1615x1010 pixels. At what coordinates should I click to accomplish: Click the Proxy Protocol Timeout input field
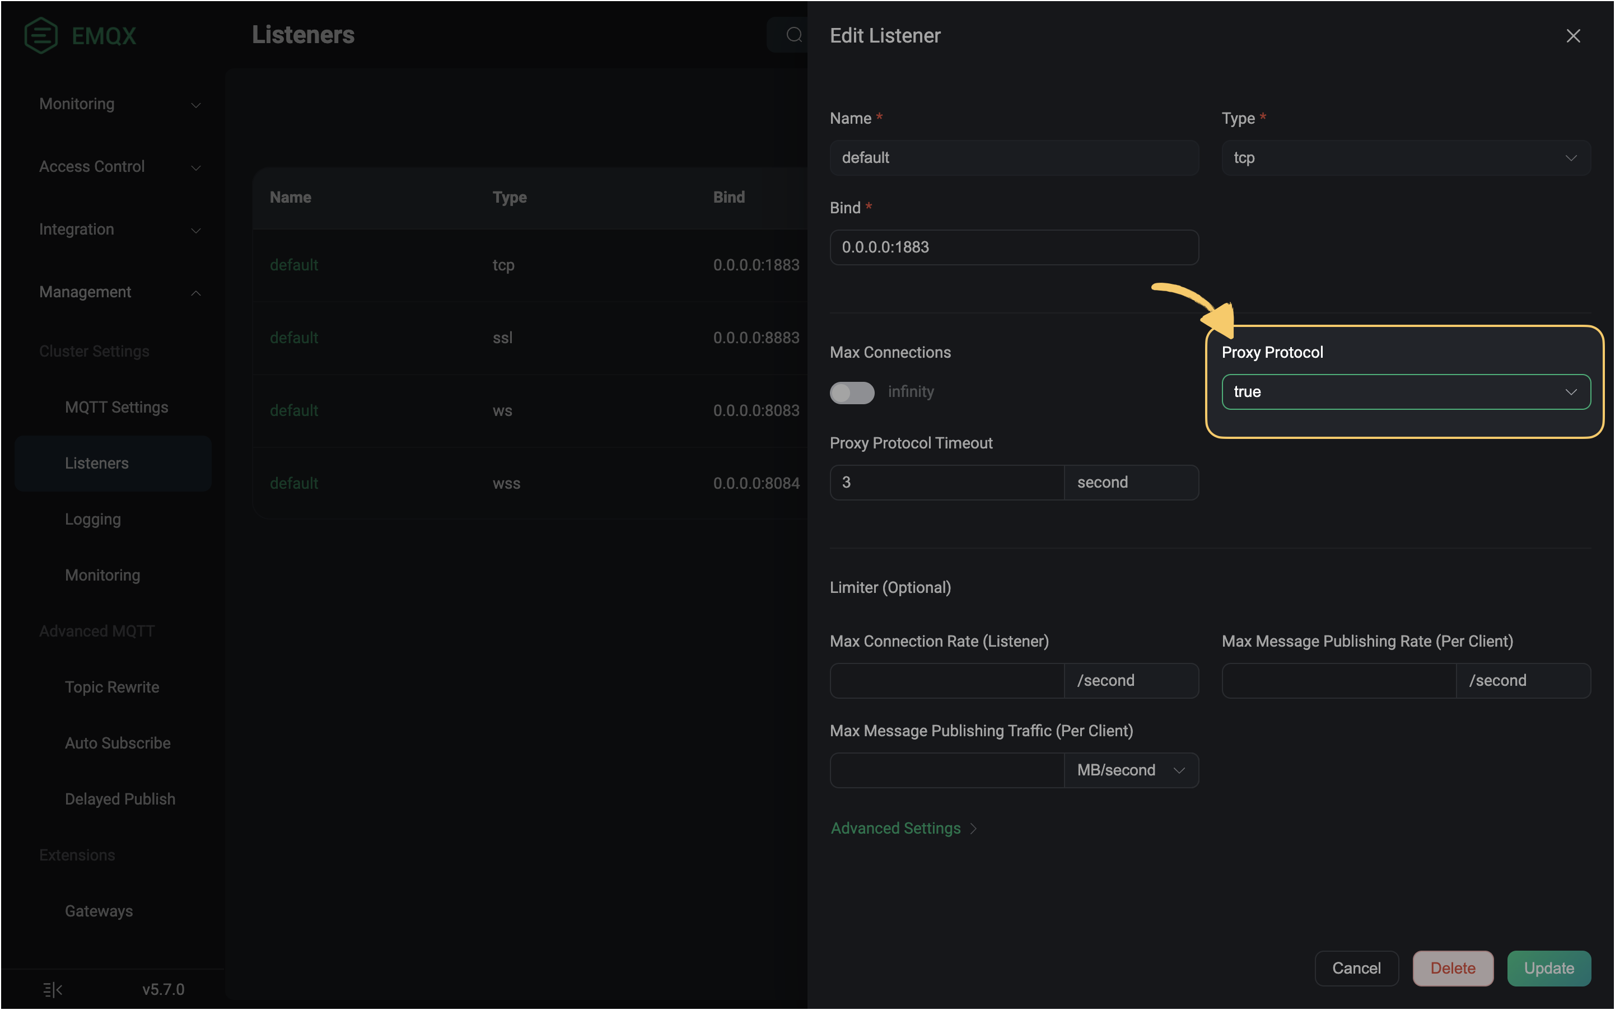[945, 481]
